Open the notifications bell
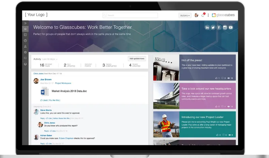This screenshot has width=269, height=158. [x=203, y=15]
